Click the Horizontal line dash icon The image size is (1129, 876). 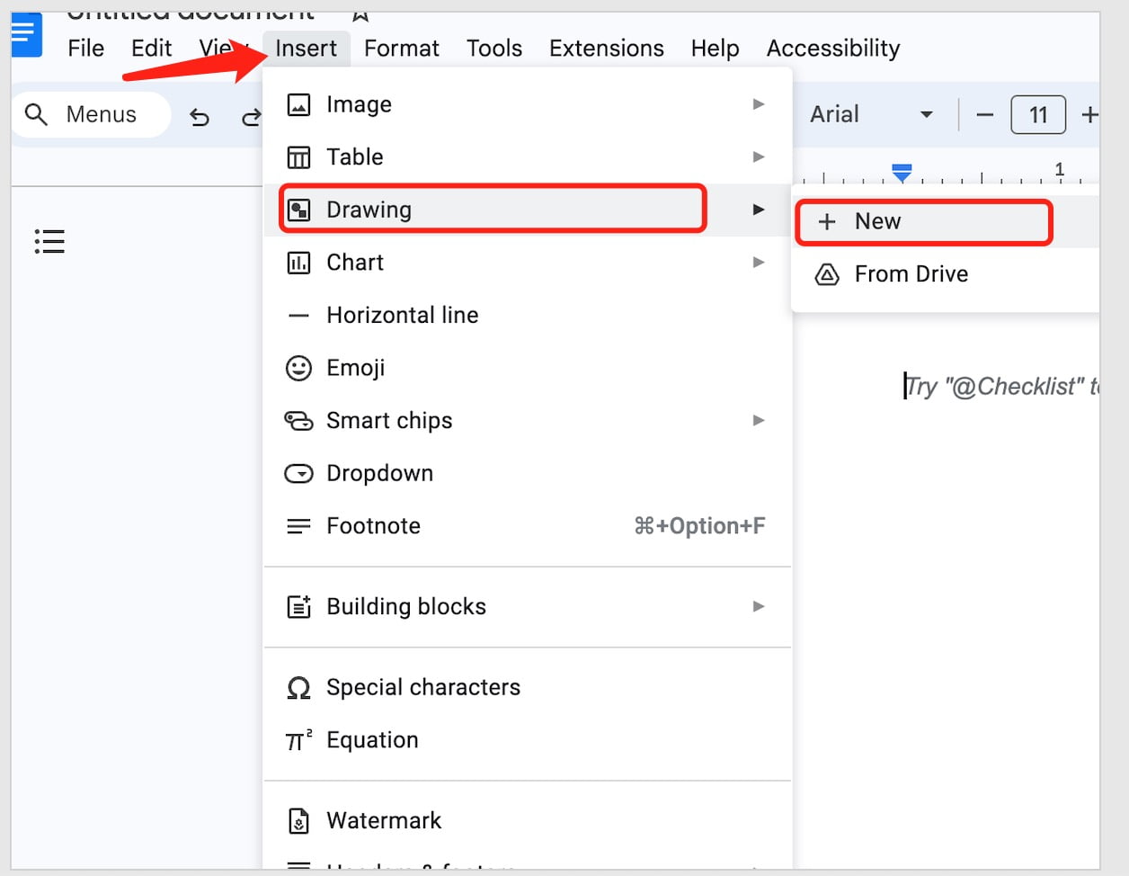tap(298, 316)
